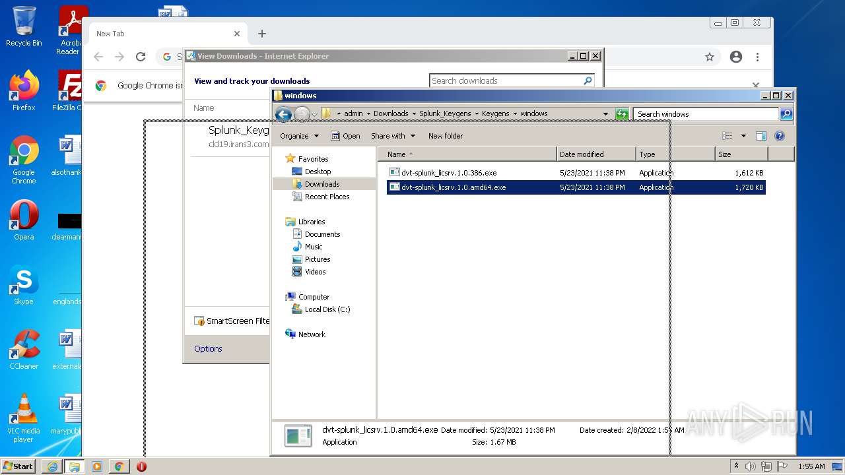This screenshot has width=845, height=475.
Task: Click Internet Explorer taskbar icon
Action: coord(52,466)
